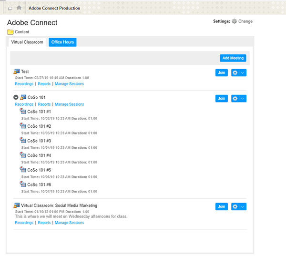Switch to the Virtual Classroom tab

point(27,42)
